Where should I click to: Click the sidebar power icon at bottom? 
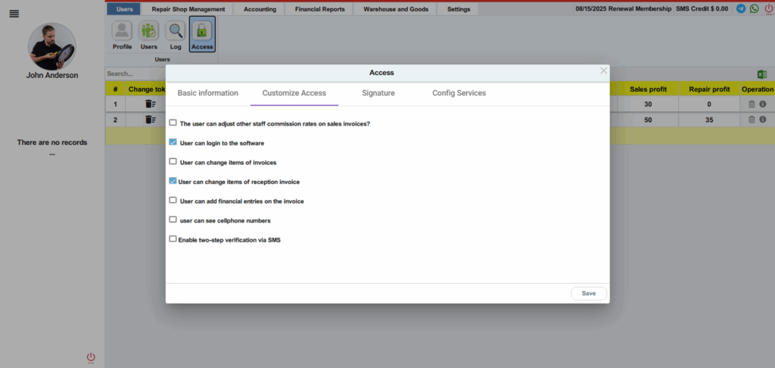[x=91, y=357]
